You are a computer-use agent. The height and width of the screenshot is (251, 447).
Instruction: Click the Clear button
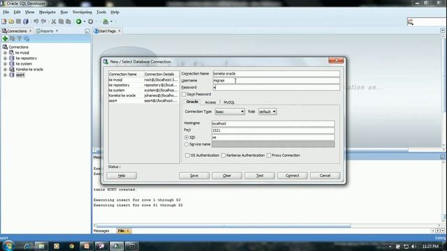[227, 176]
